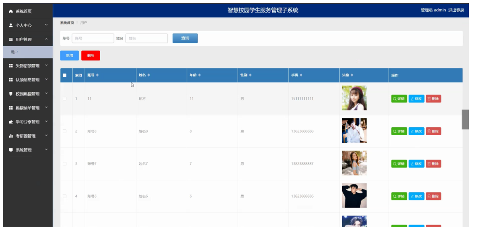
Task: Expand 考研圈管理 chevron
Action: 46,135
